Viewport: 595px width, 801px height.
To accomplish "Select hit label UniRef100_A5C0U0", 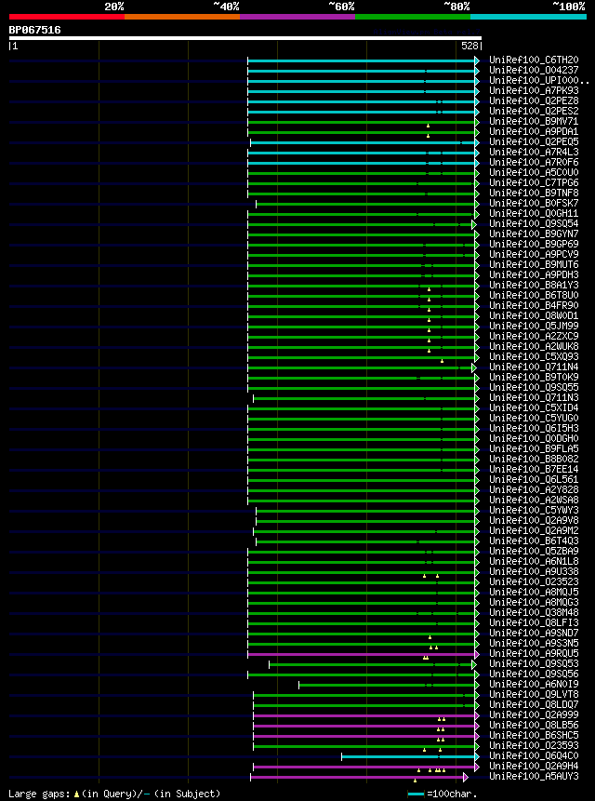I will point(534,173).
